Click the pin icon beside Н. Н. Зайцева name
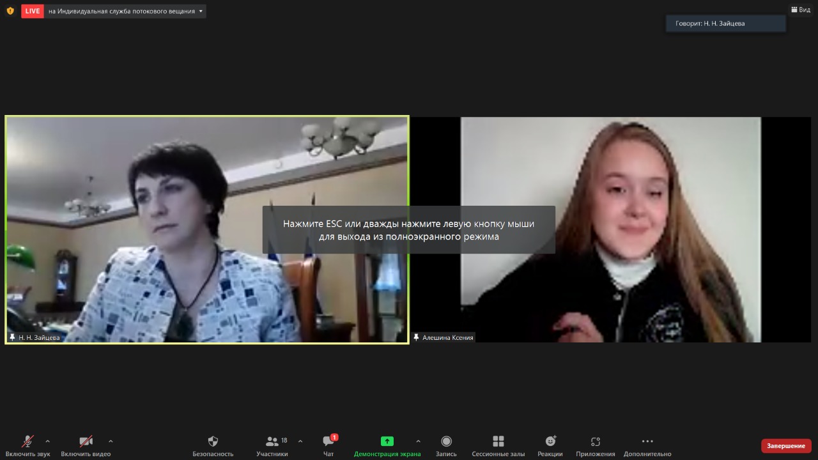Screen dimensions: 818x460 (x=12, y=337)
